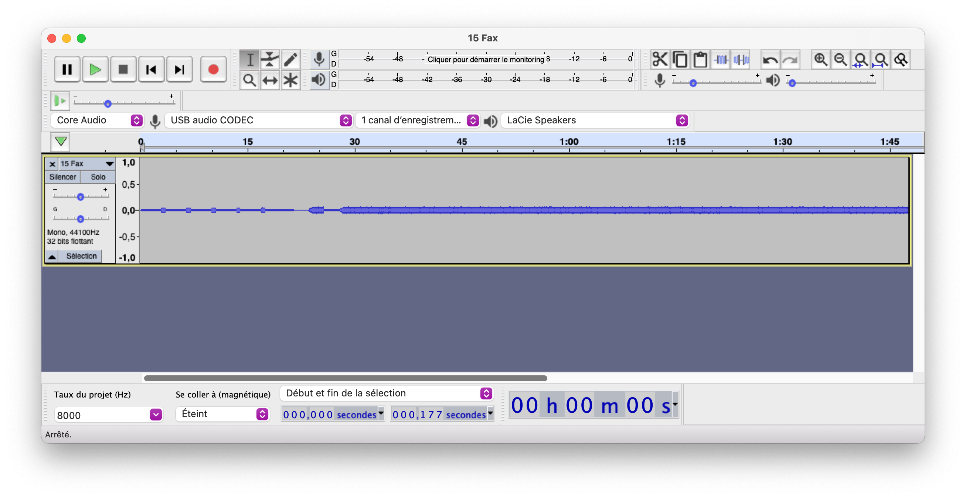Fit selection to width zoom icon

[x=861, y=59]
